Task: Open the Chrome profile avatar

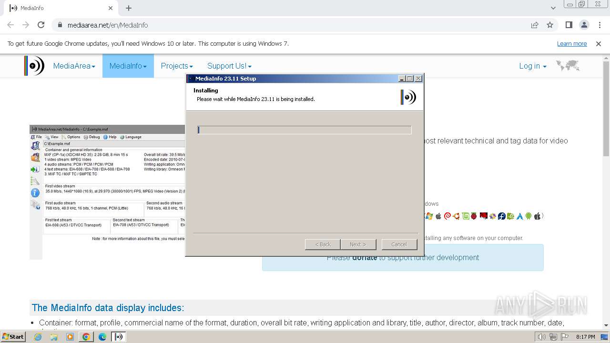Action: (x=584, y=25)
